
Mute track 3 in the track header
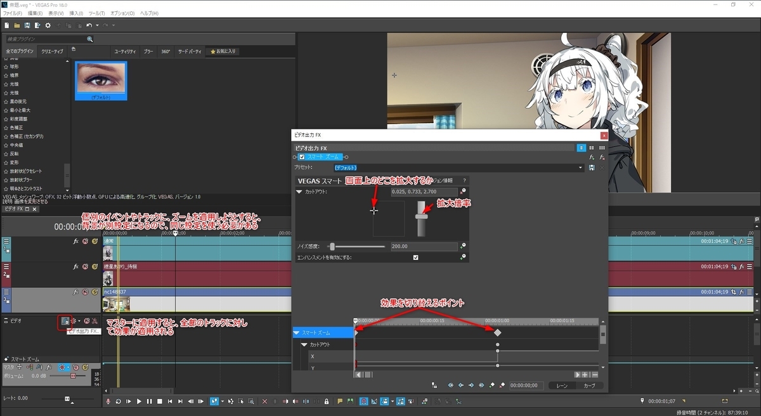pyautogui.click(x=85, y=292)
